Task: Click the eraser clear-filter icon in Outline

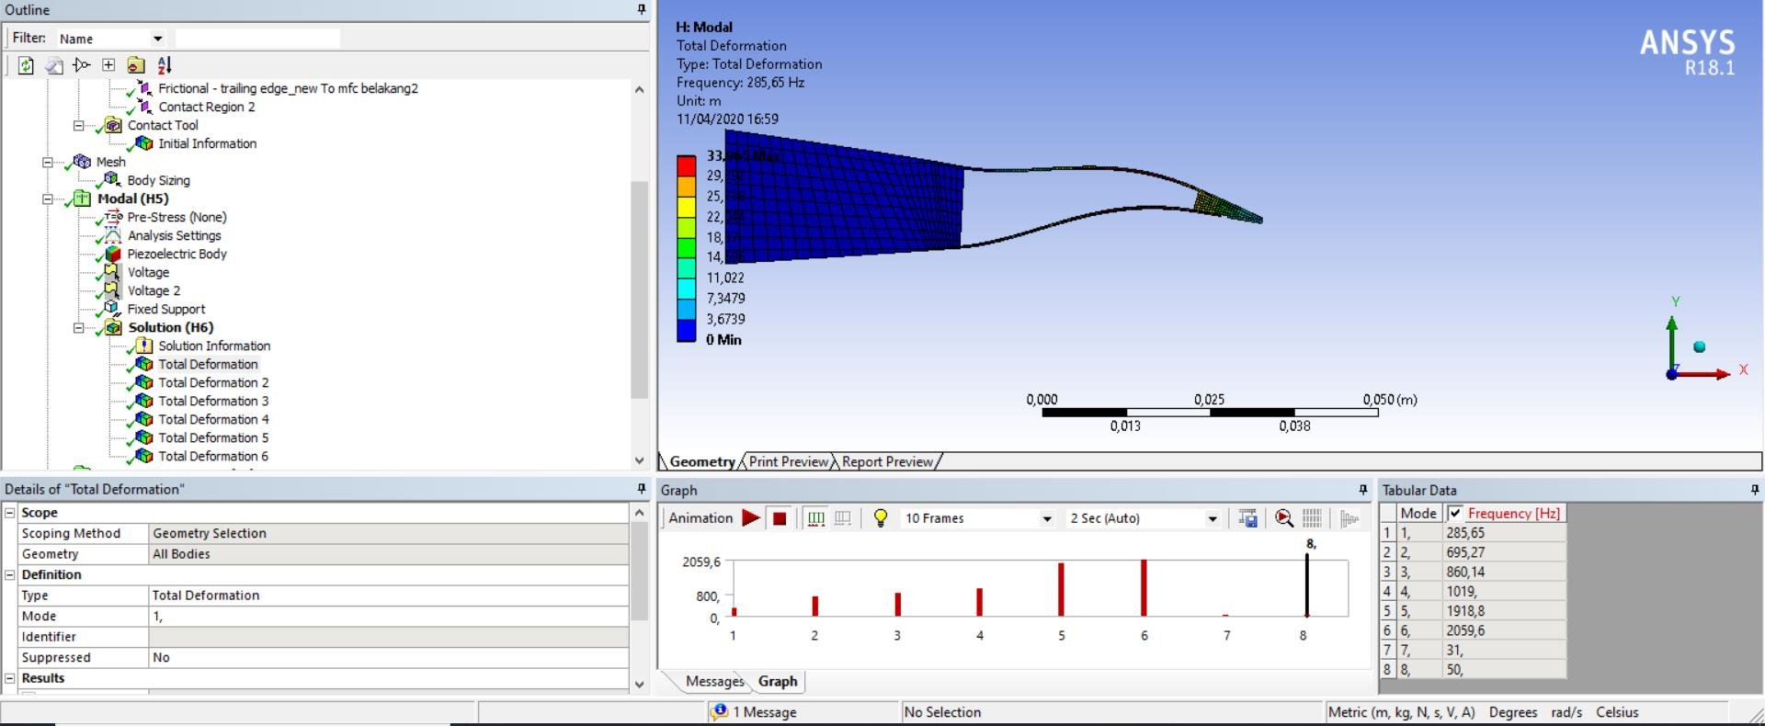Action: point(54,65)
